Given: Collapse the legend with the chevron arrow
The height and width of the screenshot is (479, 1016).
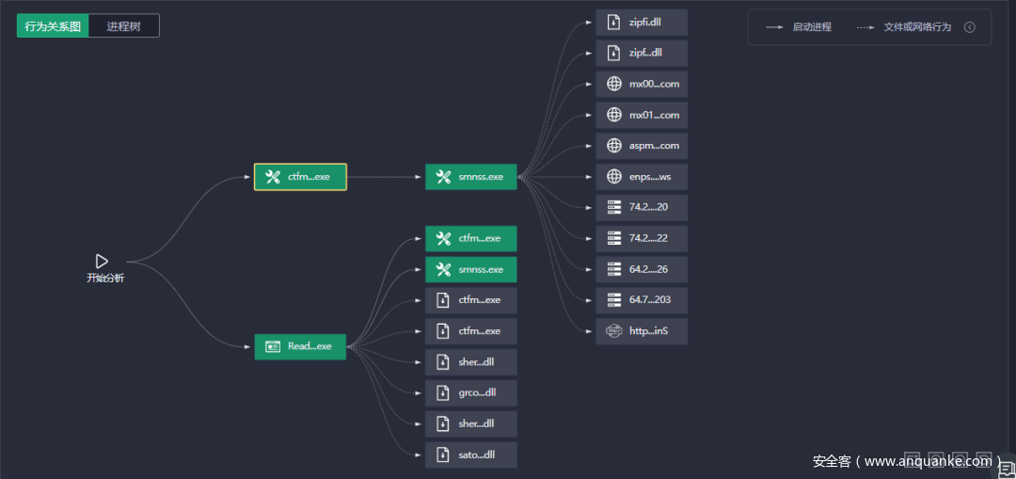Looking at the screenshot, I should click(970, 27).
